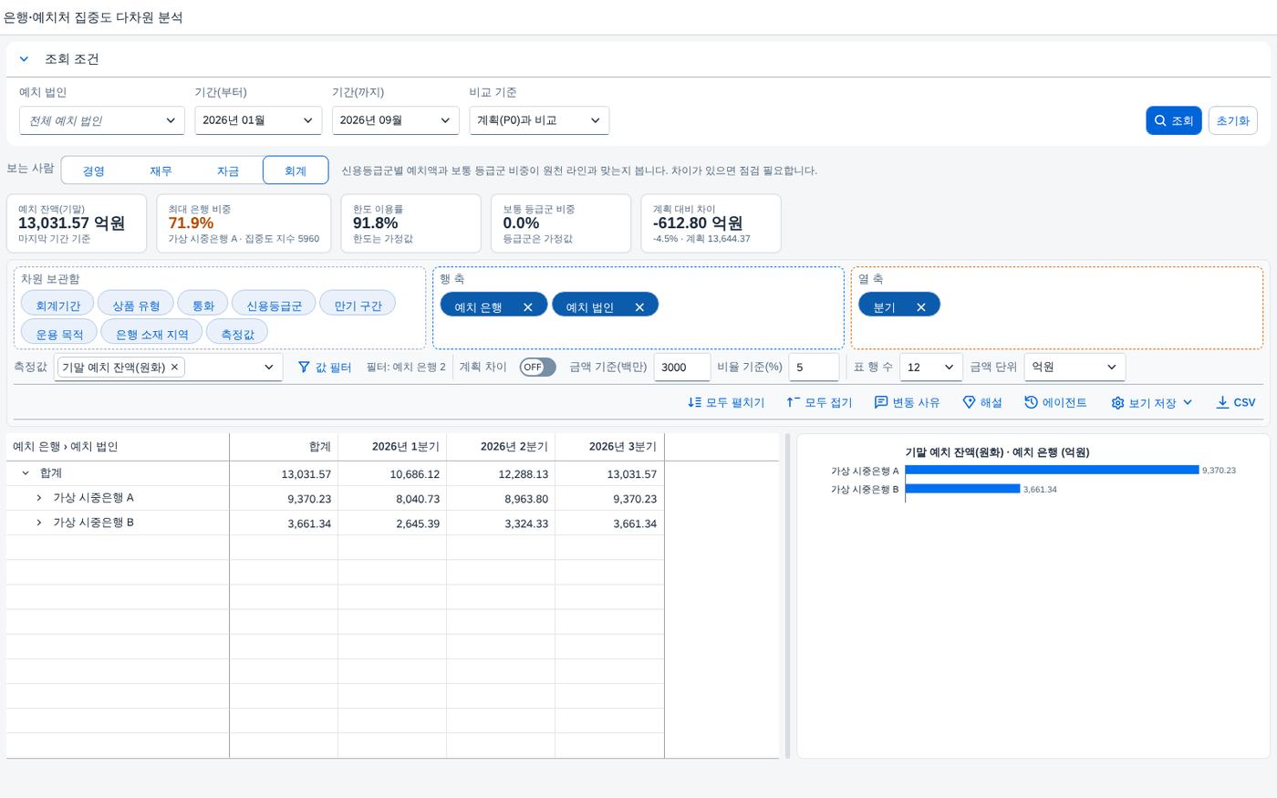Image resolution: width=1277 pixels, height=798 pixels.
Task: Open the 비교 기준 dropdown
Action: [x=539, y=120]
